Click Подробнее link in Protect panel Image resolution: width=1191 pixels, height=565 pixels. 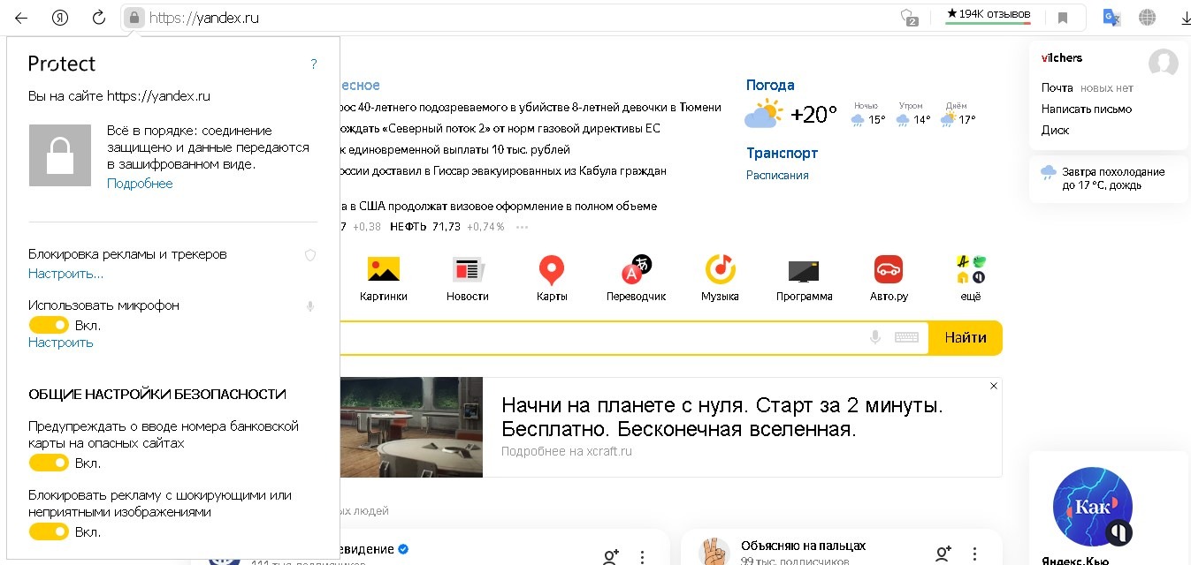point(140,184)
